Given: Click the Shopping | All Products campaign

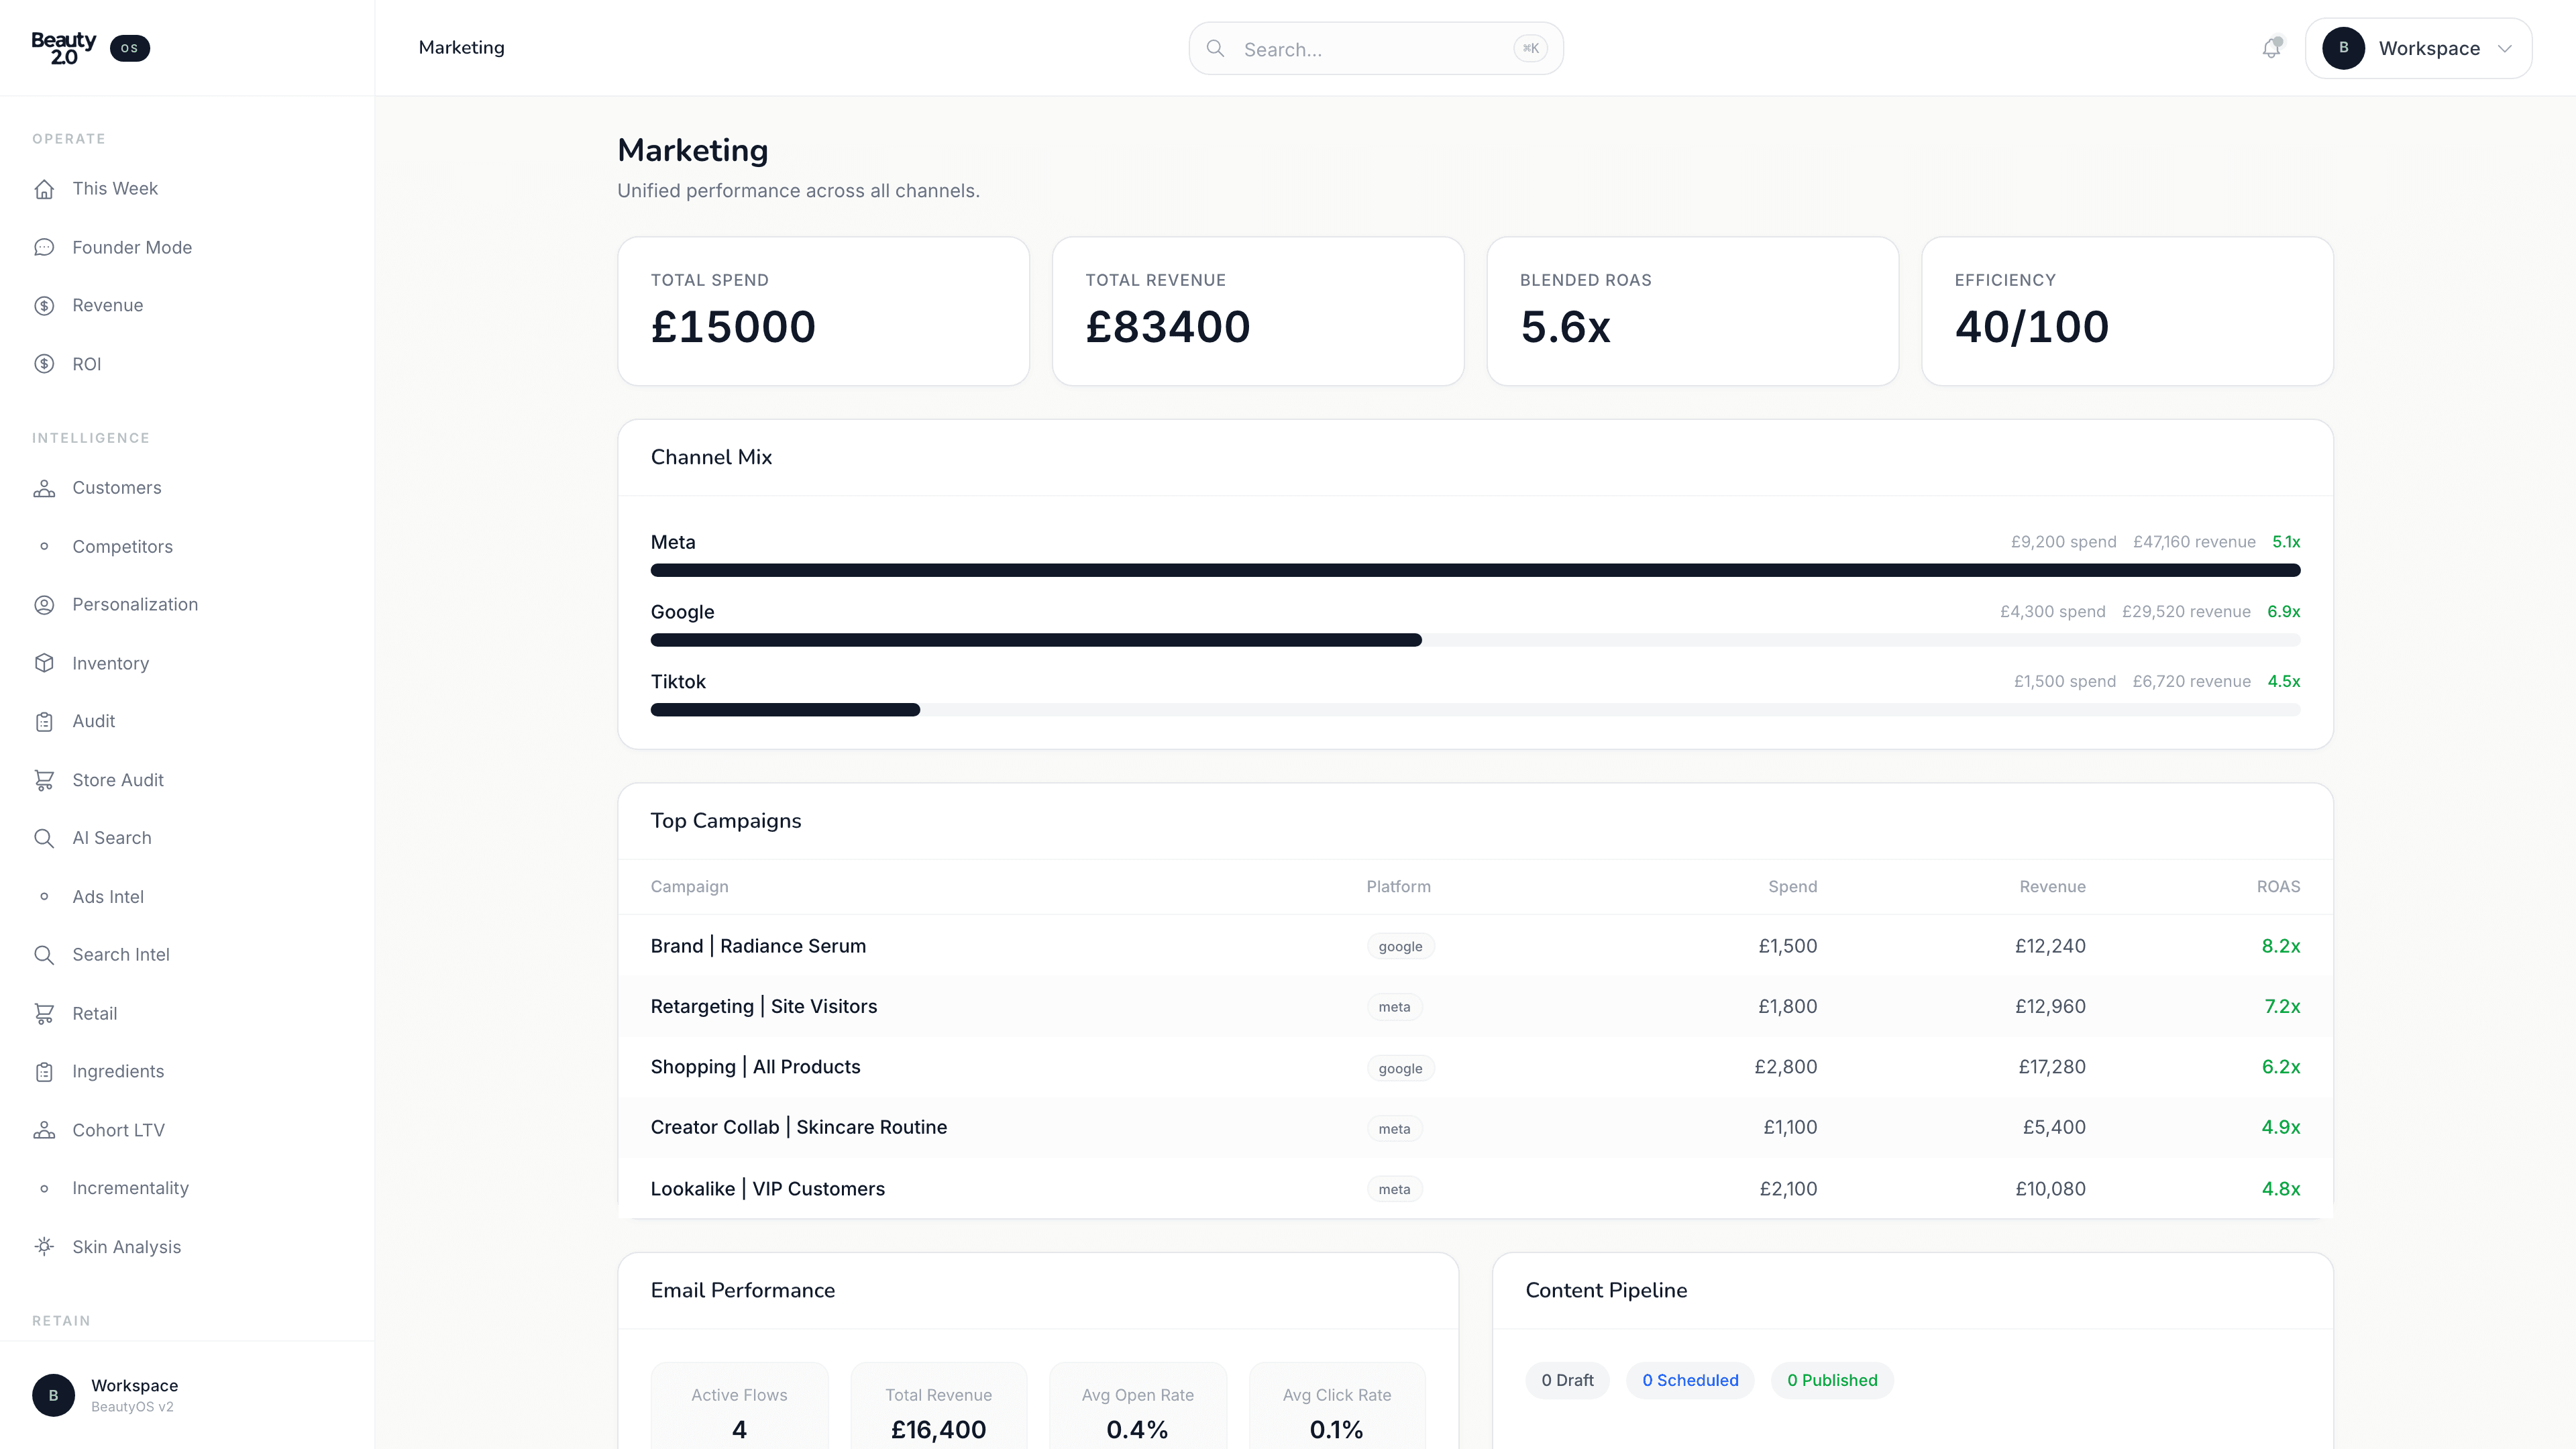Looking at the screenshot, I should pos(755,1067).
